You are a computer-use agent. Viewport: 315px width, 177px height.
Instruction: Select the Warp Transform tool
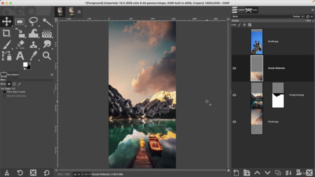point(33,33)
